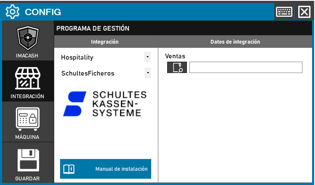Image resolution: width=315 pixels, height=185 pixels.
Task: Select the Datos de integración header
Action: (235, 42)
